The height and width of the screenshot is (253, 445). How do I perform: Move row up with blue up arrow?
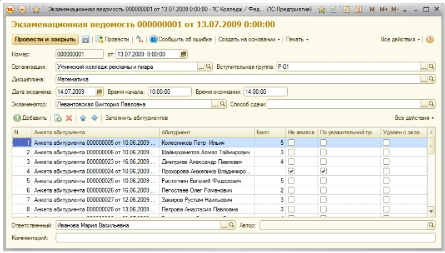pos(83,118)
